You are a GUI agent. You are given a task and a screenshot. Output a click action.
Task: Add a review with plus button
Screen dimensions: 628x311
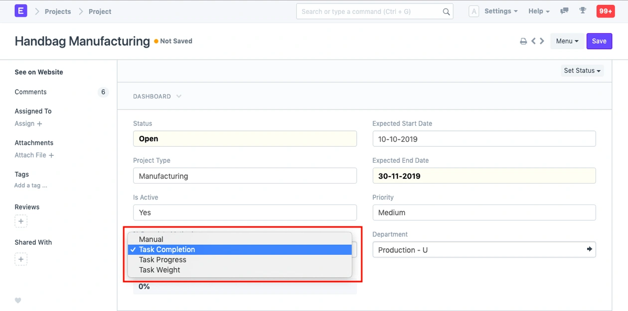tap(21, 221)
